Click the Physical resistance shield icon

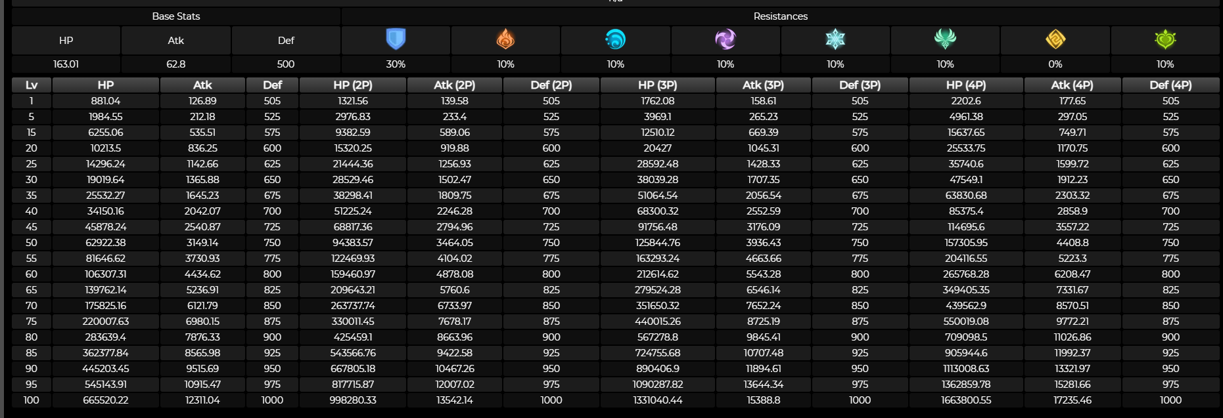tap(396, 39)
